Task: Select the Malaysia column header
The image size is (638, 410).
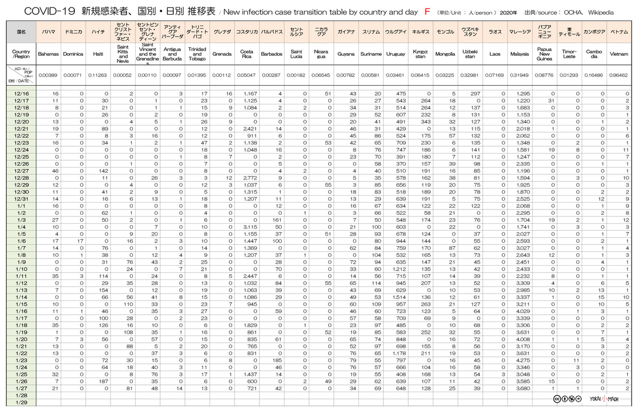Action: (519, 54)
